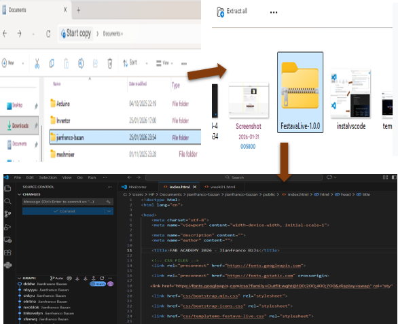Add a new File Explorer tab

coord(78,10)
